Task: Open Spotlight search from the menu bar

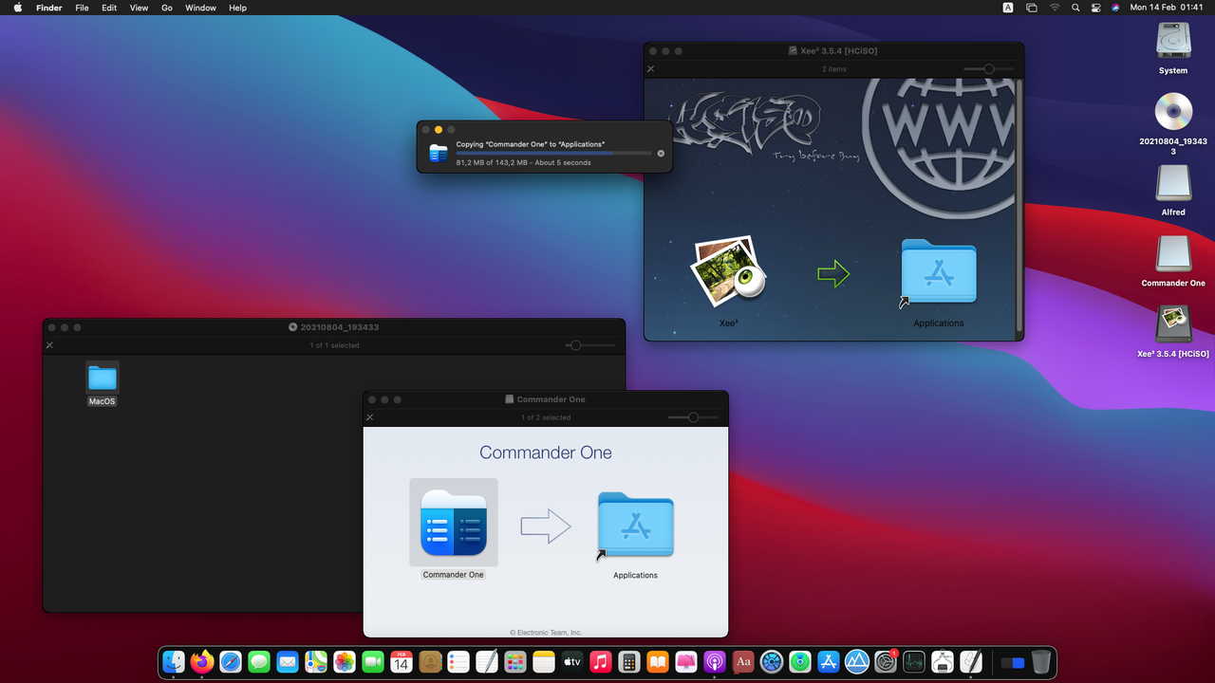Action: tap(1075, 8)
